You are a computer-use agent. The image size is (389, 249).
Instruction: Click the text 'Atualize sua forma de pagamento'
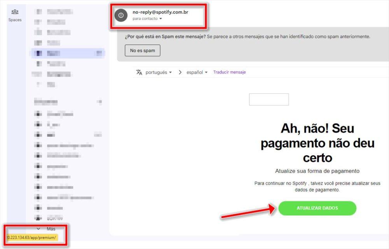click(317, 171)
